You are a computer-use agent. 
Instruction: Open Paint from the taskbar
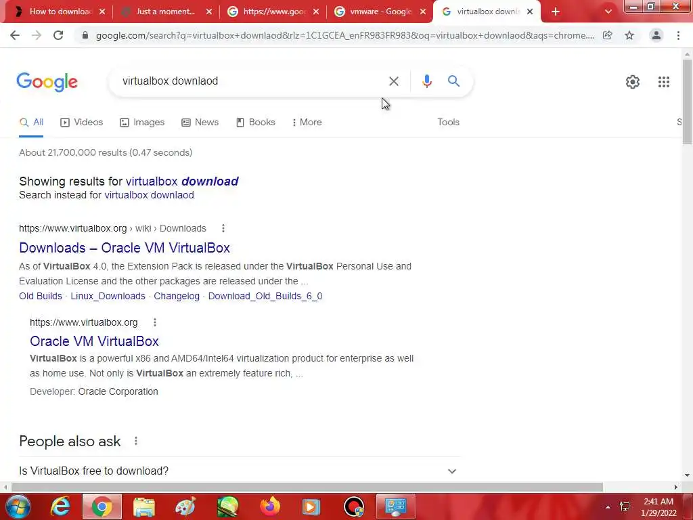click(x=185, y=506)
